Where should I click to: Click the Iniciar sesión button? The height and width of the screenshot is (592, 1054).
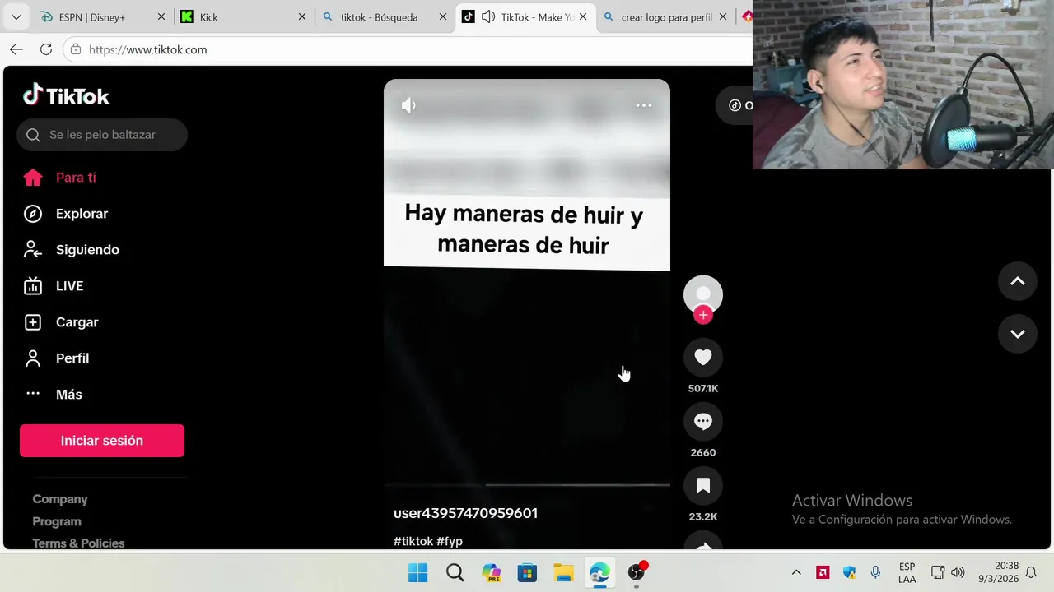(102, 441)
